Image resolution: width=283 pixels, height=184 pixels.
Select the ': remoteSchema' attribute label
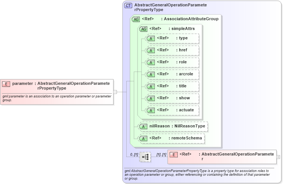[185, 138]
